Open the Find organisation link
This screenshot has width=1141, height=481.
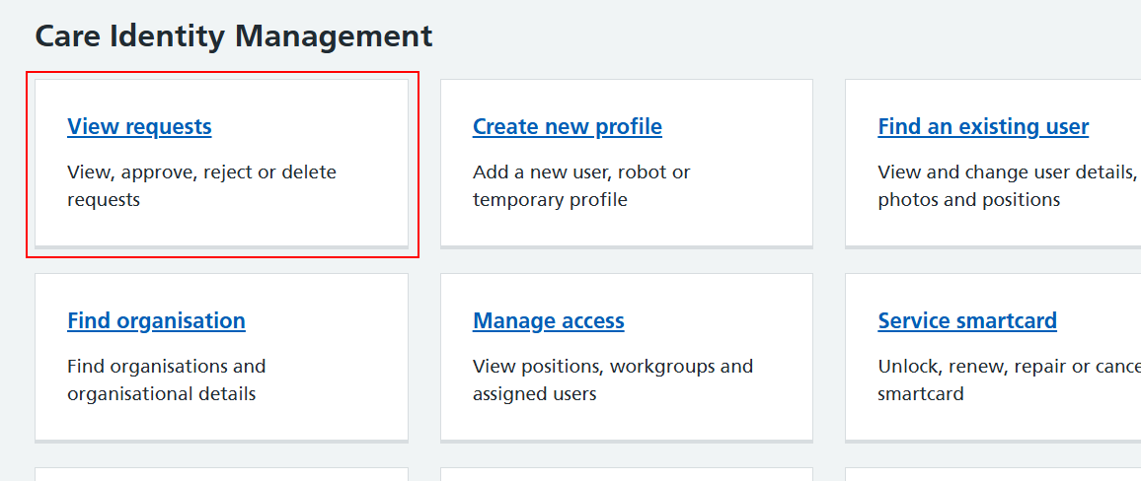coord(156,320)
